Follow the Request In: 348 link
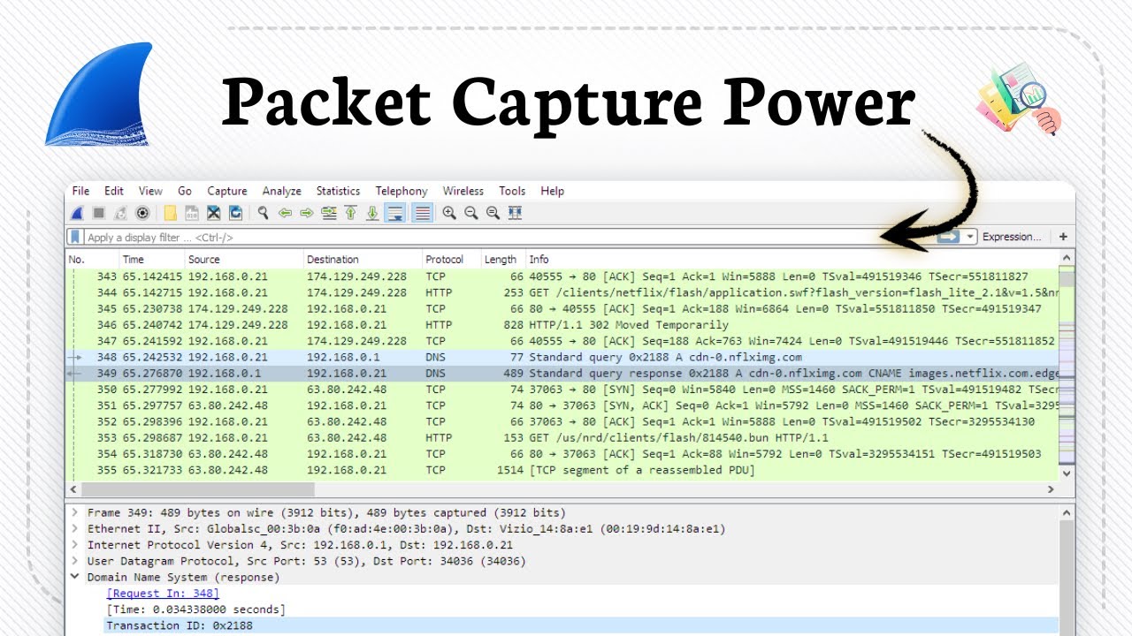The image size is (1132, 636). pyautogui.click(x=162, y=594)
